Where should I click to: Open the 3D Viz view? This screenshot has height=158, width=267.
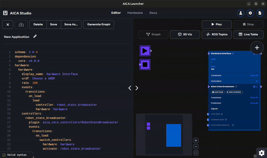pos(185,34)
